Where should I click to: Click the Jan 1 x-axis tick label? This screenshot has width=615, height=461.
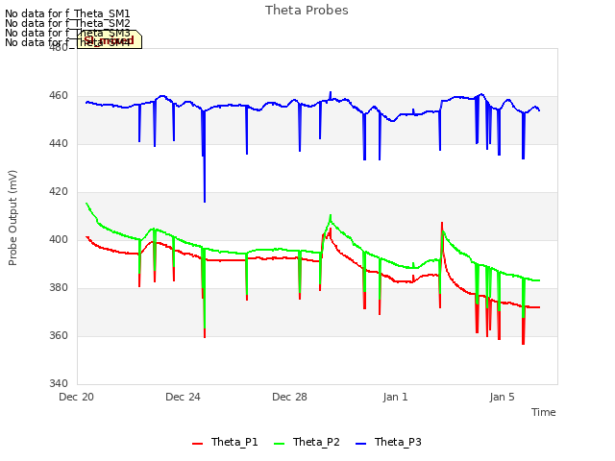[x=395, y=397]
